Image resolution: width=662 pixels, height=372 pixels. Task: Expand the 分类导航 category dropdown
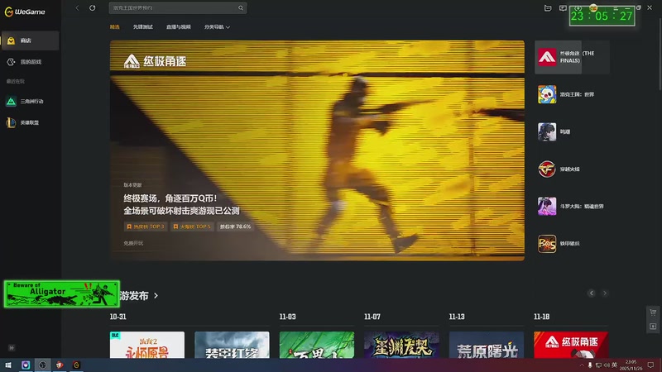click(x=217, y=27)
